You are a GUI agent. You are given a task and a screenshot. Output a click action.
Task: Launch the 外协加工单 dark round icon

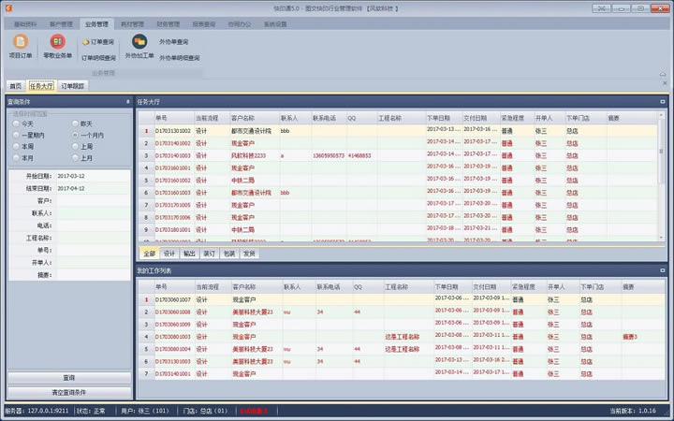(139, 42)
